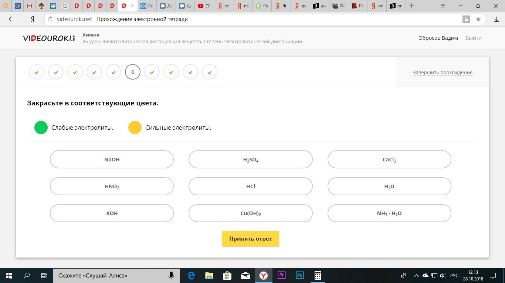The width and height of the screenshot is (505, 283).
Task: Open Task View on the taskbar
Action: pos(44,275)
